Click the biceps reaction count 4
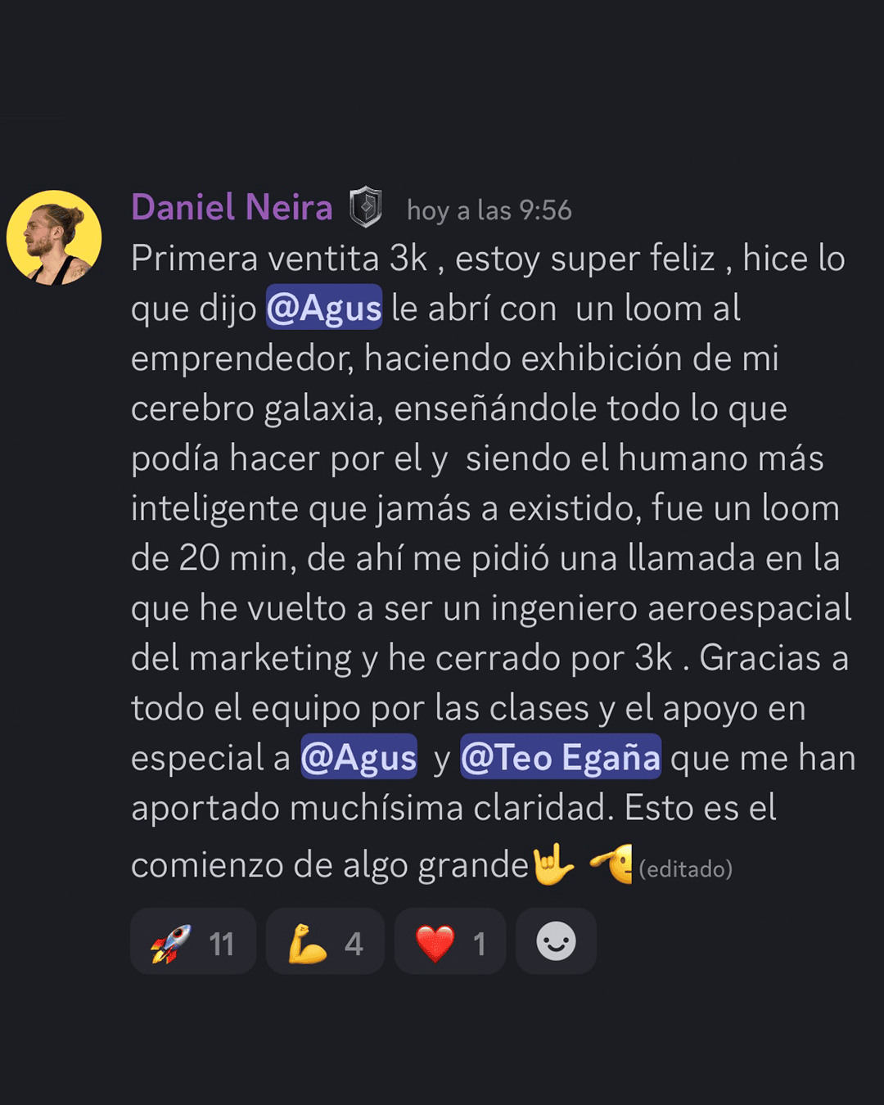 point(354,945)
